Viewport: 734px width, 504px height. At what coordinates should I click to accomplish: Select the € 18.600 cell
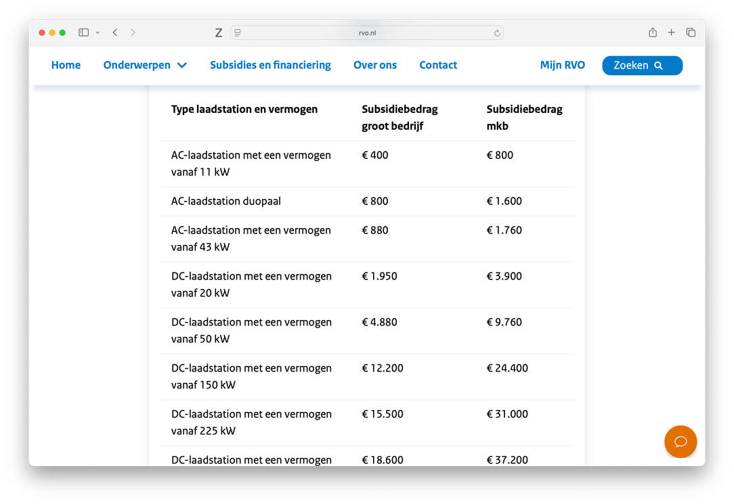coord(383,460)
